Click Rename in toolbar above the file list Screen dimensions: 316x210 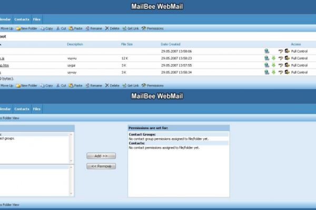click(94, 28)
